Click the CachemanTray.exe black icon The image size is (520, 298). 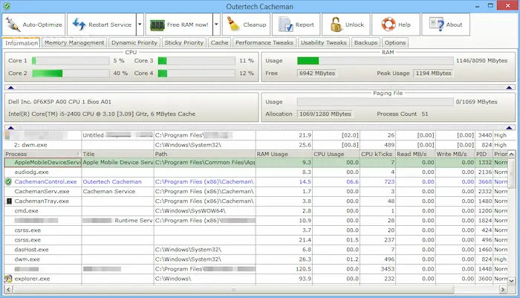(x=9, y=201)
